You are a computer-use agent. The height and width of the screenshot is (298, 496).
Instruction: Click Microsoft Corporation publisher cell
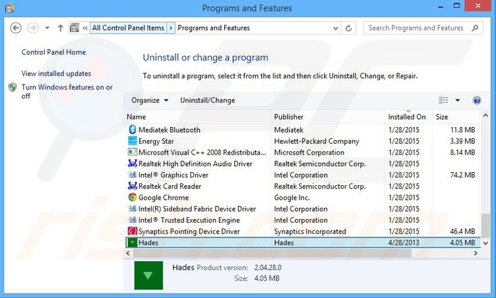309,153
